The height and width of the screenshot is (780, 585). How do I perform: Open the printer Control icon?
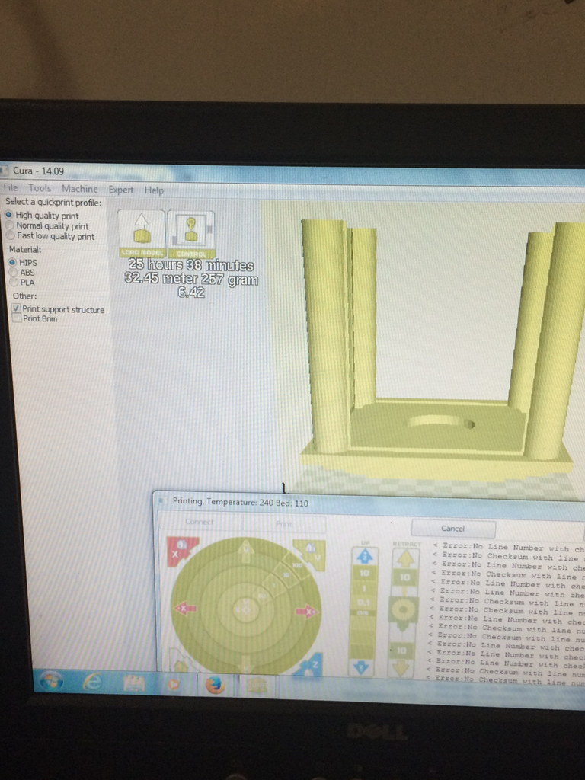click(x=191, y=234)
